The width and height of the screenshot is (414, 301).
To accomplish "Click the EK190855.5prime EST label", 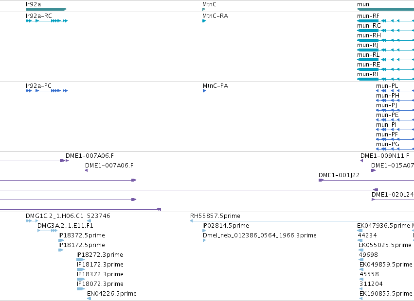I will tap(386, 294).
